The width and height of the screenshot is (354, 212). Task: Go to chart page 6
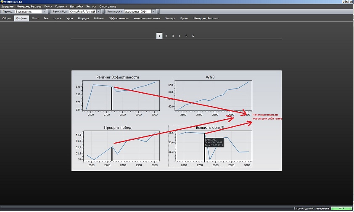click(x=193, y=36)
